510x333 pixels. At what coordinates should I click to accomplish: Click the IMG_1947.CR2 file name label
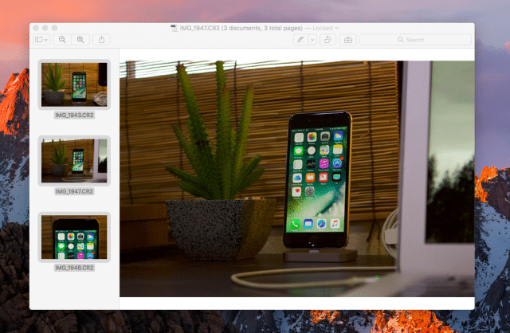[74, 191]
